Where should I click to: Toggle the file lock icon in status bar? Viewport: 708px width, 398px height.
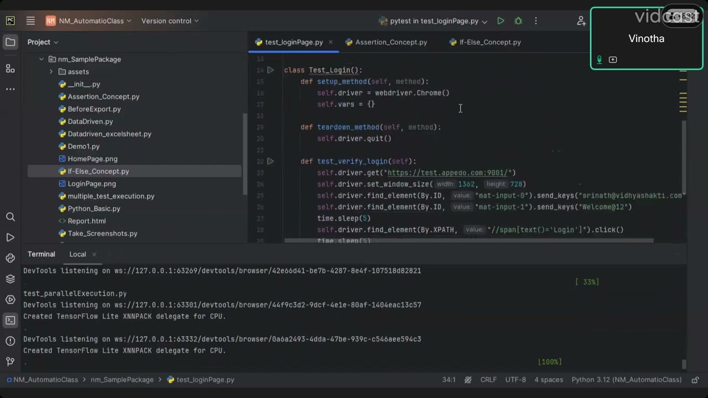coord(695,380)
